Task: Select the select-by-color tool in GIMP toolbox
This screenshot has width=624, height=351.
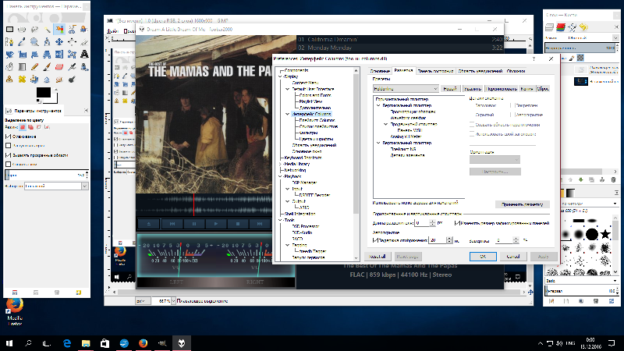Action: 59,29
